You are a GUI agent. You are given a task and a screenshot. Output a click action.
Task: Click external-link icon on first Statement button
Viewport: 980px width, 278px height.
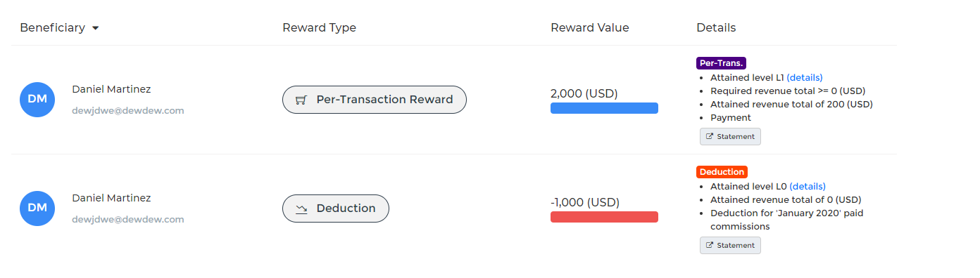[710, 136]
